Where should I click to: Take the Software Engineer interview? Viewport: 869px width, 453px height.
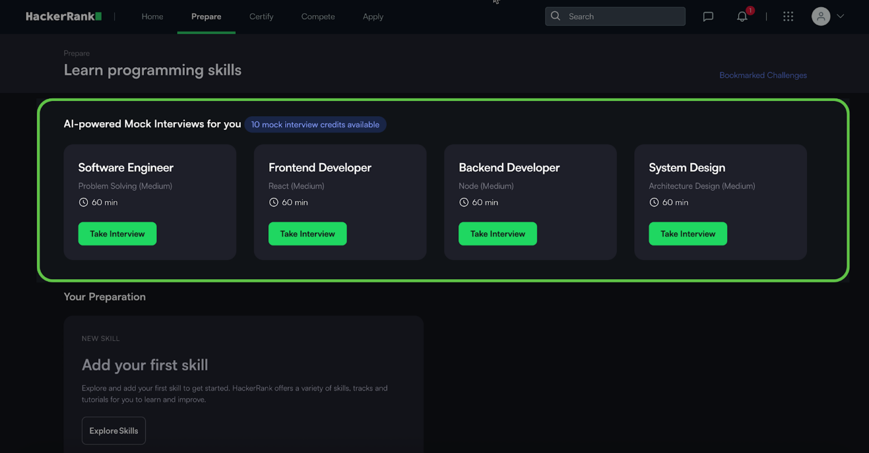[x=117, y=234]
